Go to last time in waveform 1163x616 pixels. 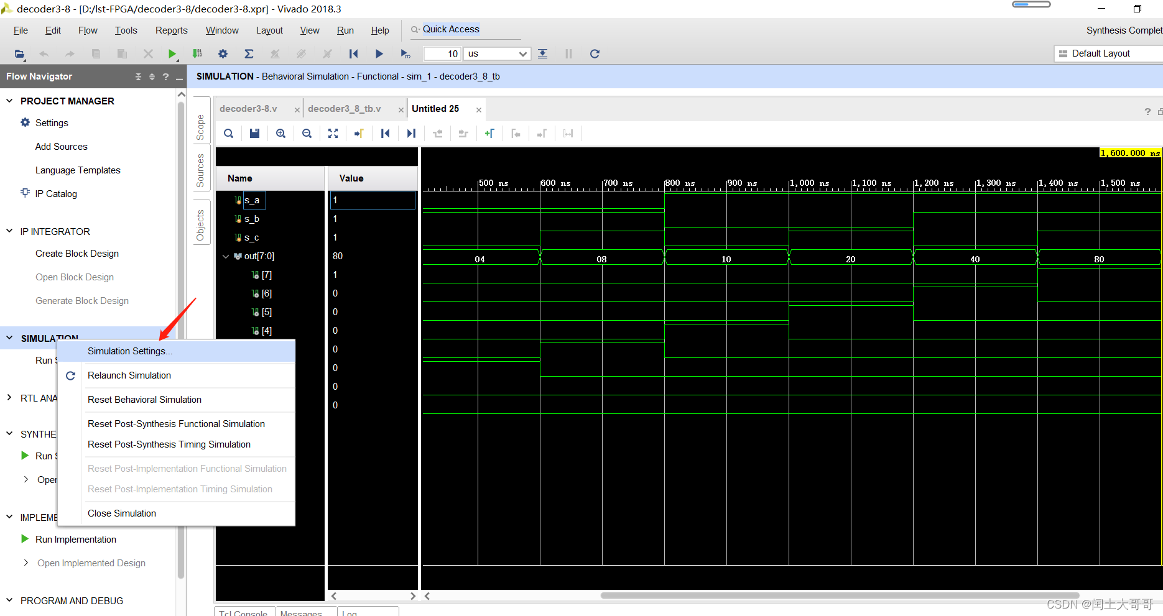(411, 134)
